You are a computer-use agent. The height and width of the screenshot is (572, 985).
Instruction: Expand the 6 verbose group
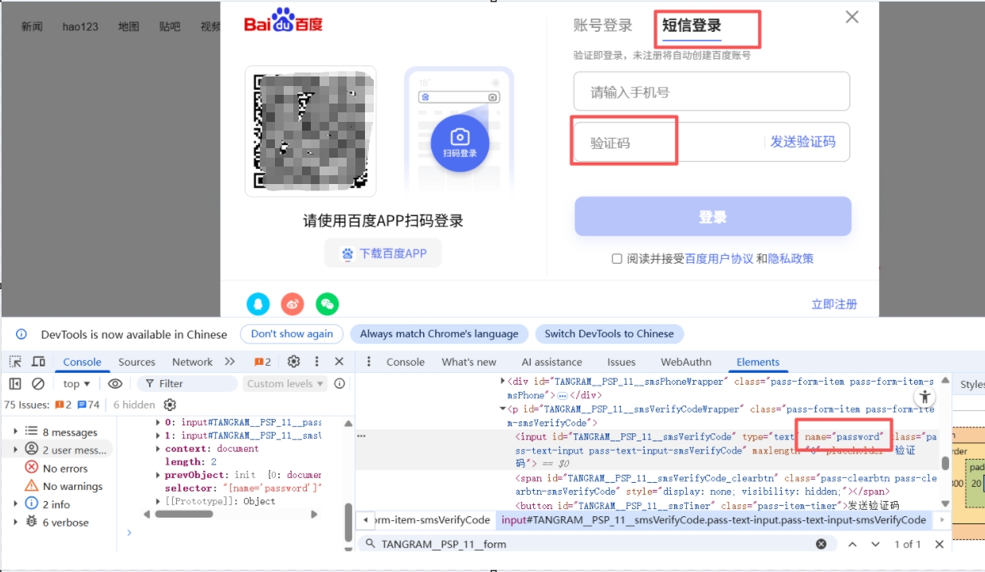coord(16,522)
